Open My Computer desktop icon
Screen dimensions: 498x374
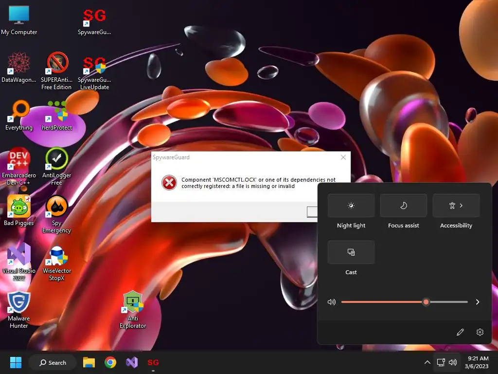19,20
